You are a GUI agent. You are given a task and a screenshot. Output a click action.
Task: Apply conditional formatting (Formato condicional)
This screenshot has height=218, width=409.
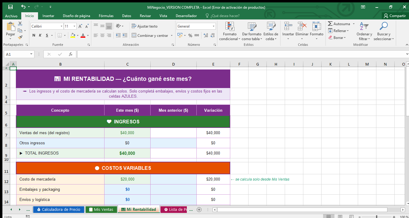point(229,31)
